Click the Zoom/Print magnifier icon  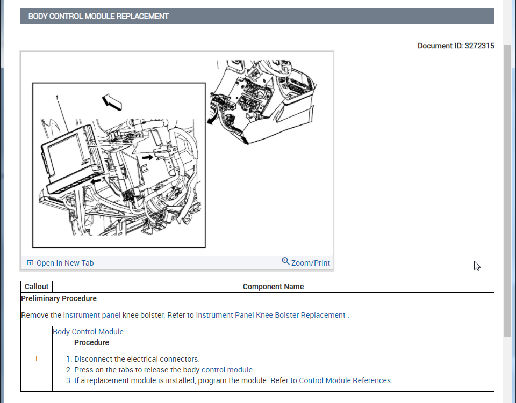click(285, 261)
